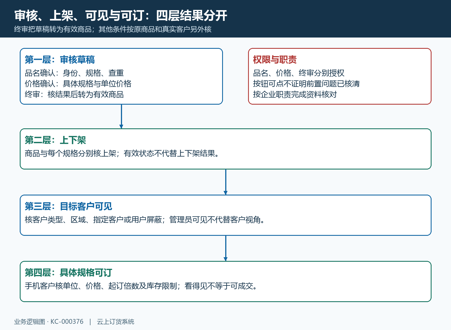Image resolution: width=451 pixels, height=330 pixels.
Task: Select the line 品名确认：身份、规格、查重
Action: click(x=74, y=73)
